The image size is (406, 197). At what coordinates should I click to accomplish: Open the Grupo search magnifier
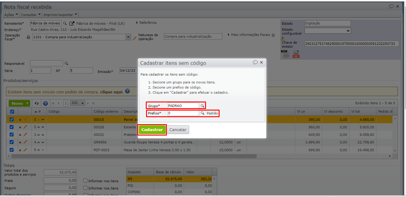point(203,106)
